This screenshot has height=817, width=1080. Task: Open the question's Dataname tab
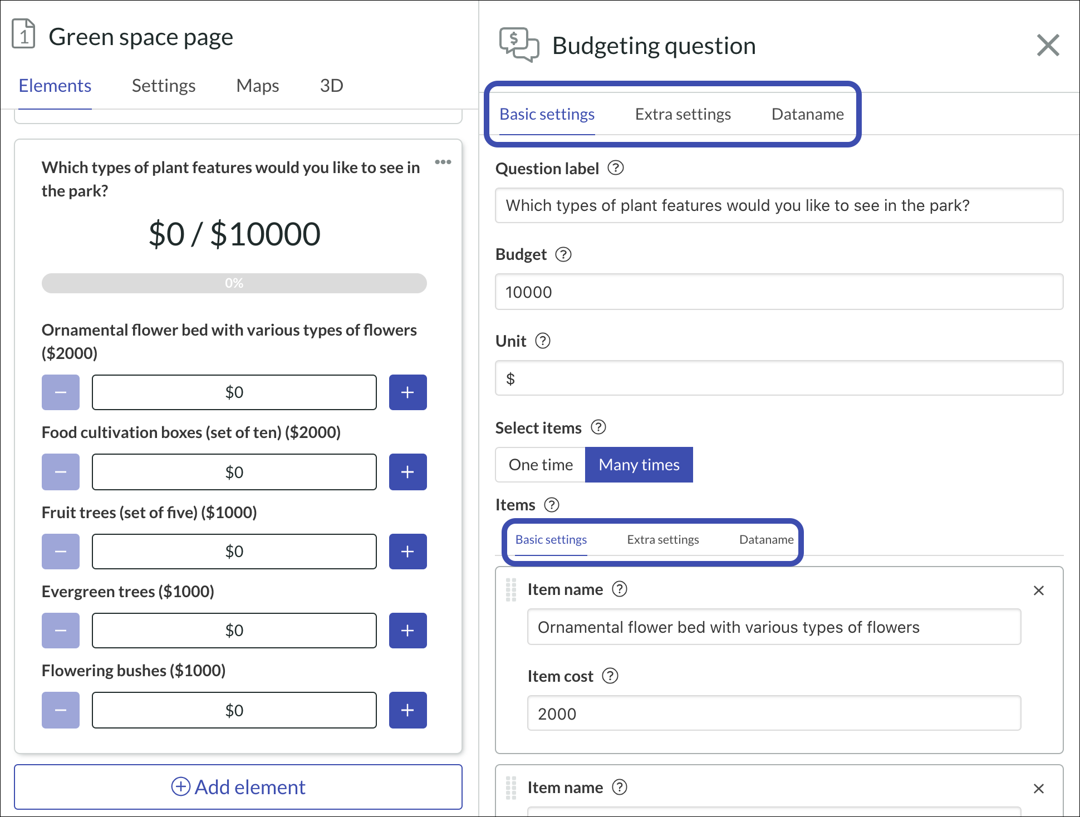click(x=808, y=114)
